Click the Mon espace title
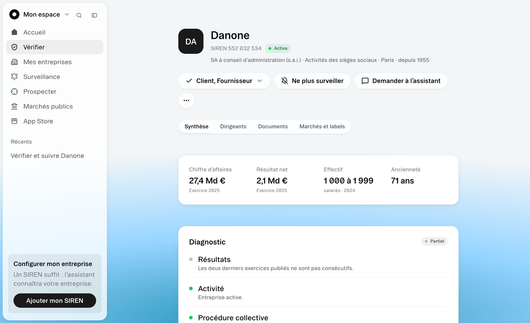The image size is (530, 323). click(x=42, y=14)
